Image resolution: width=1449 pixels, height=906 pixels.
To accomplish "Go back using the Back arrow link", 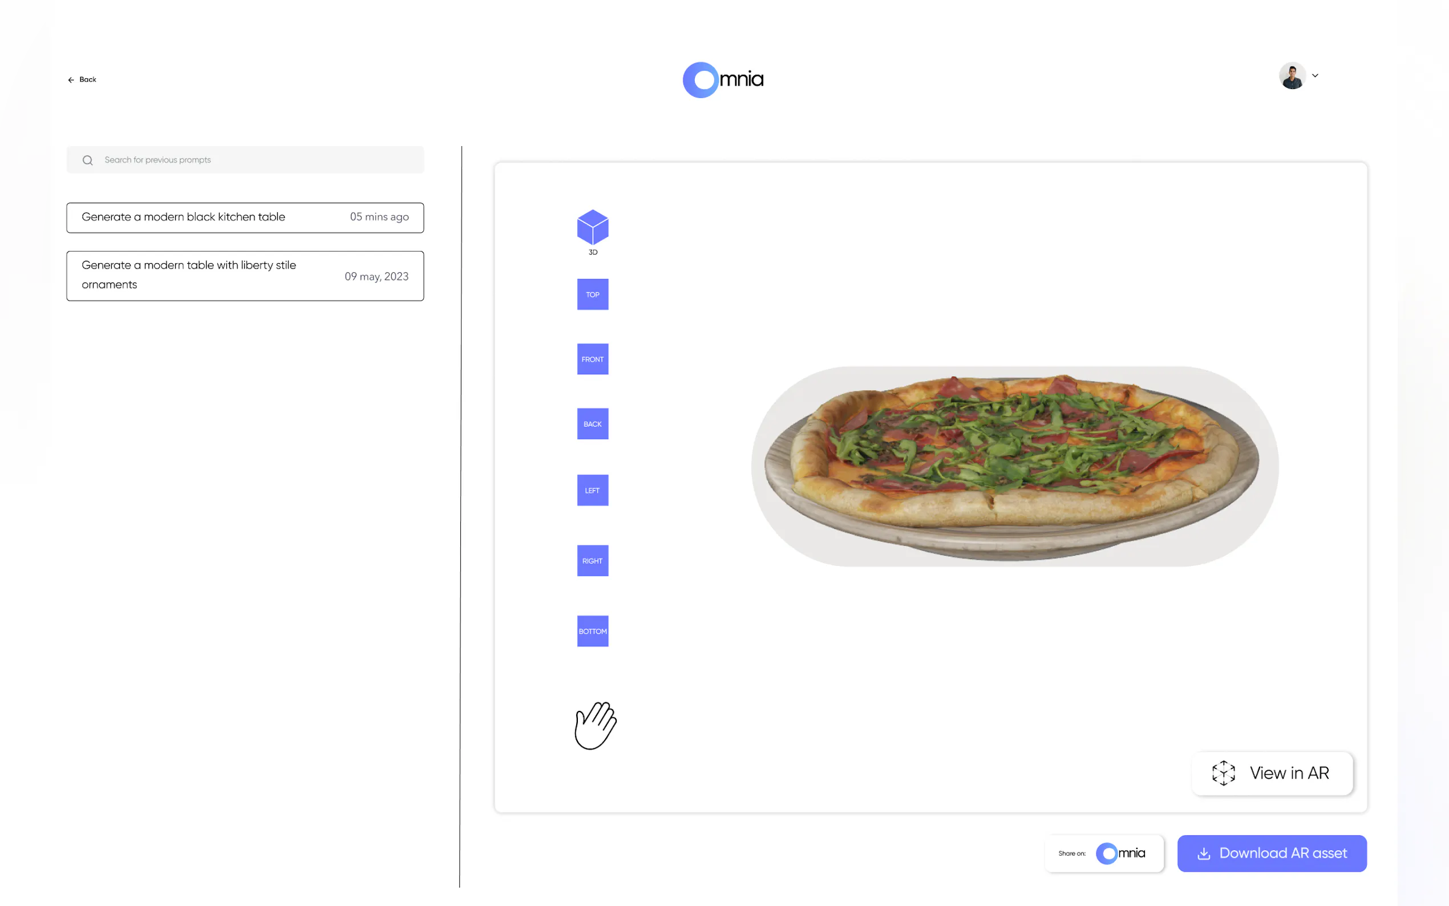I will point(82,79).
